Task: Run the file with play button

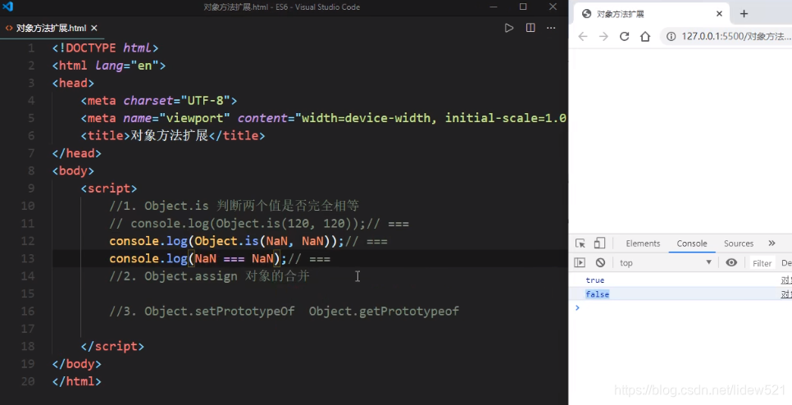Action: [x=509, y=28]
